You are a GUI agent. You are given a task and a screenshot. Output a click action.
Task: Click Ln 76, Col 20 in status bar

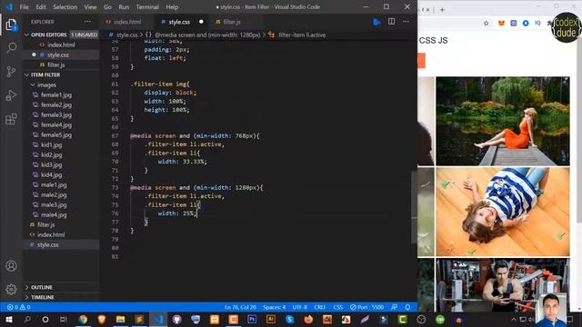tap(240, 307)
